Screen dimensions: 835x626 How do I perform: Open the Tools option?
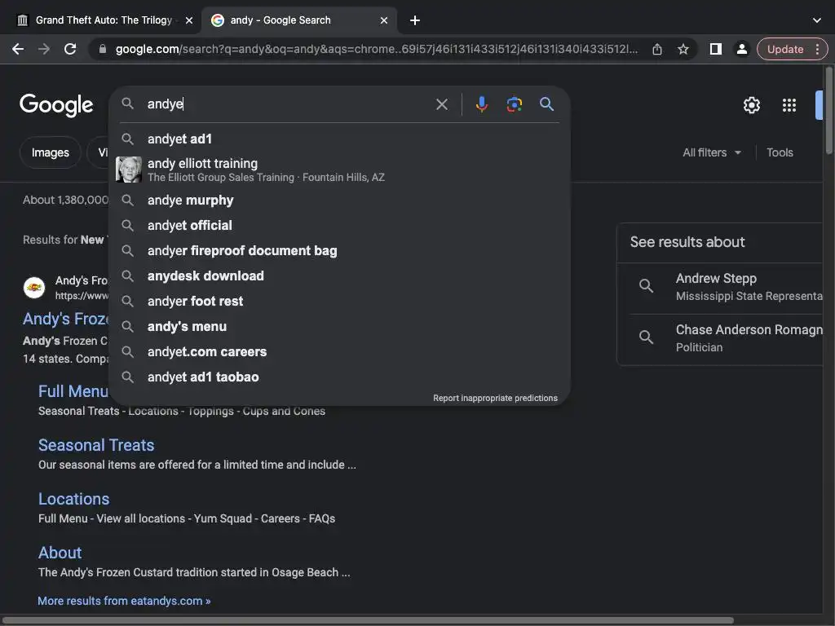coord(780,152)
